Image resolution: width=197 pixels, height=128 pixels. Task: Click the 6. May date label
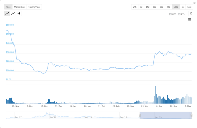coord(188,106)
